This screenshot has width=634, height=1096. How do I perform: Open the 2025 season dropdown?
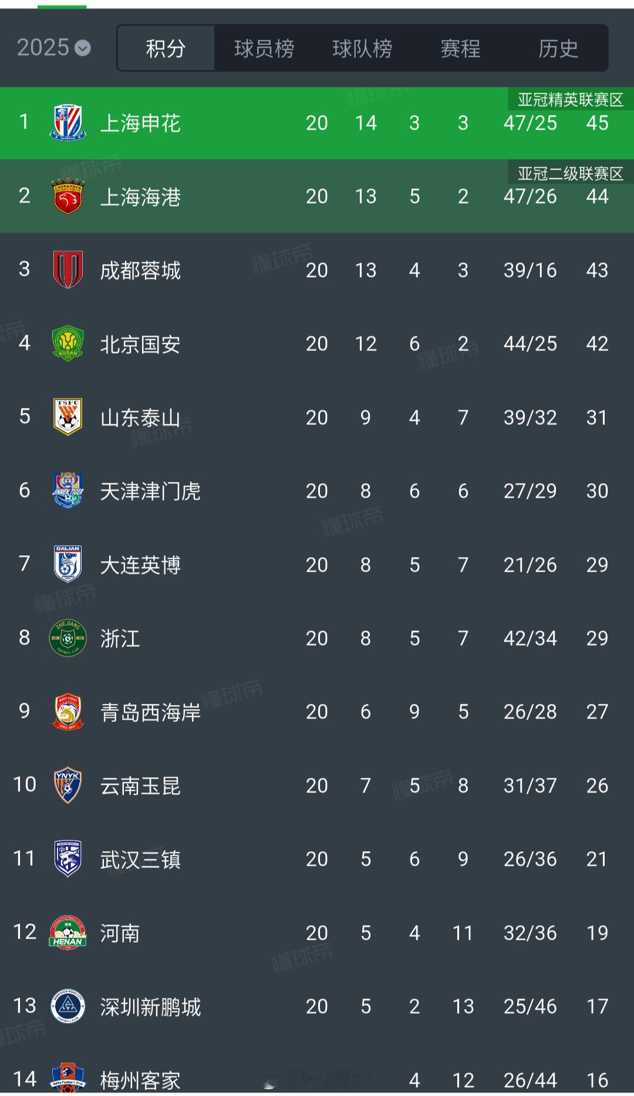pos(53,48)
